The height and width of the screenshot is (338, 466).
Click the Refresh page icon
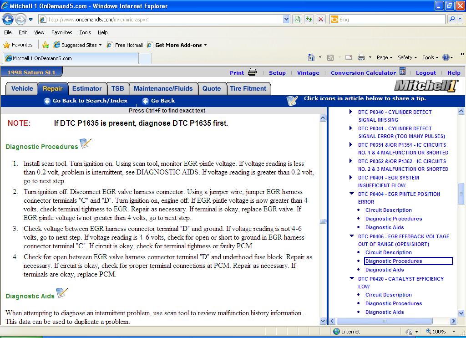click(x=309, y=20)
